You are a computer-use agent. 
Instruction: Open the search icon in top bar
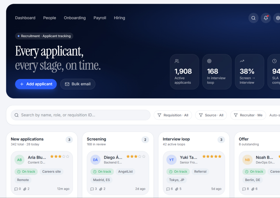(253, 18)
